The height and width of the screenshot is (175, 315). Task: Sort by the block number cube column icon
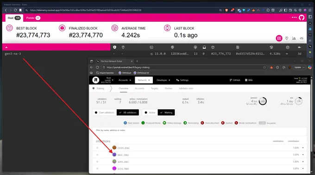213,47
